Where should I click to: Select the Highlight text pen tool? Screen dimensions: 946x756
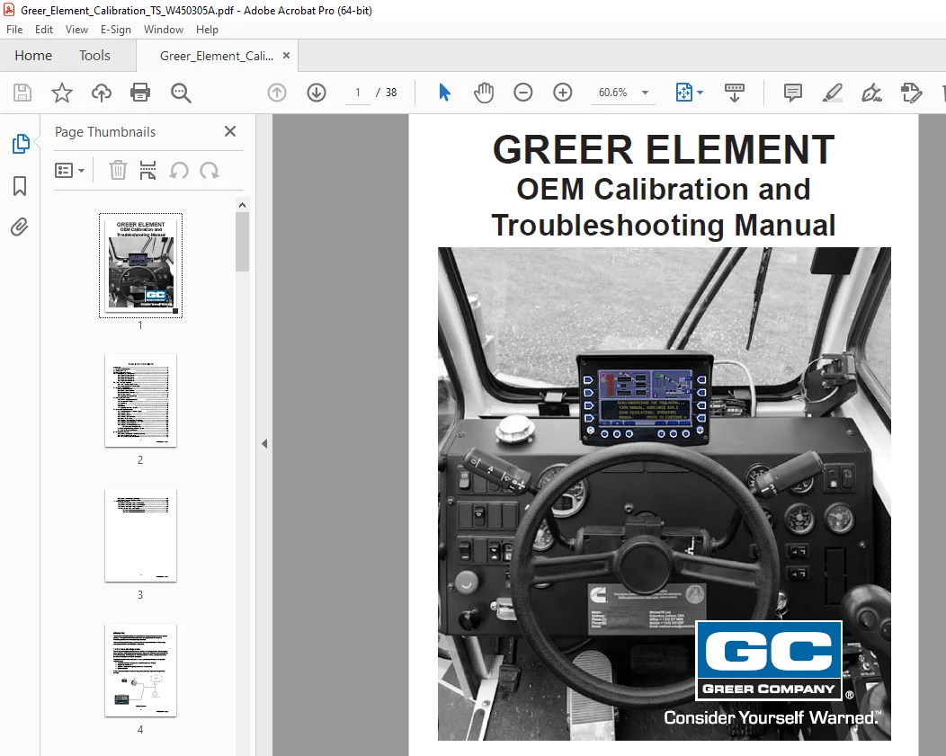pos(833,93)
